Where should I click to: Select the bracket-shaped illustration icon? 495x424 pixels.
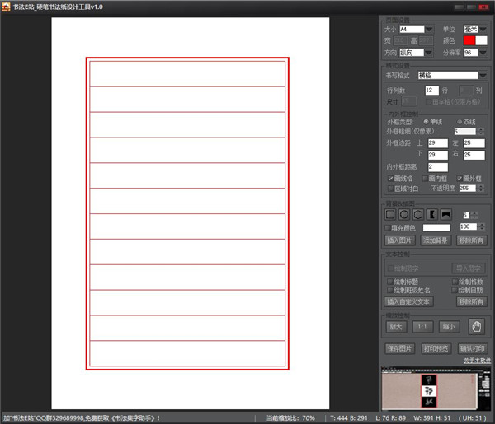pos(432,215)
